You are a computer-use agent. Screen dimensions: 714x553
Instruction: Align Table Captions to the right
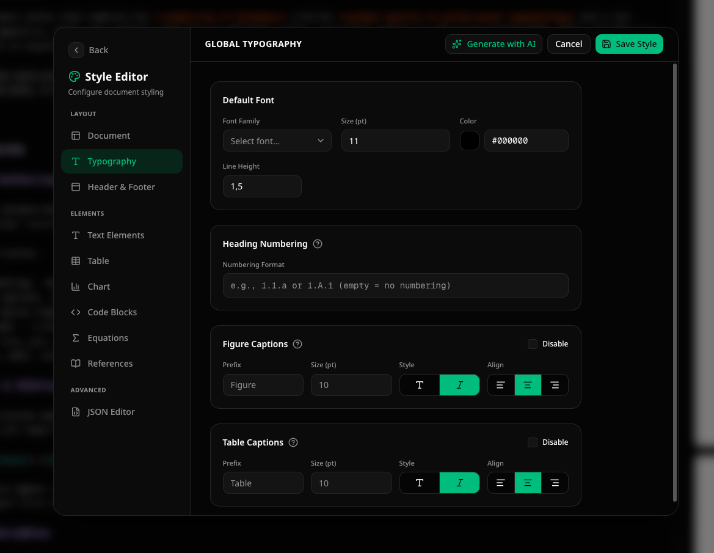click(555, 483)
